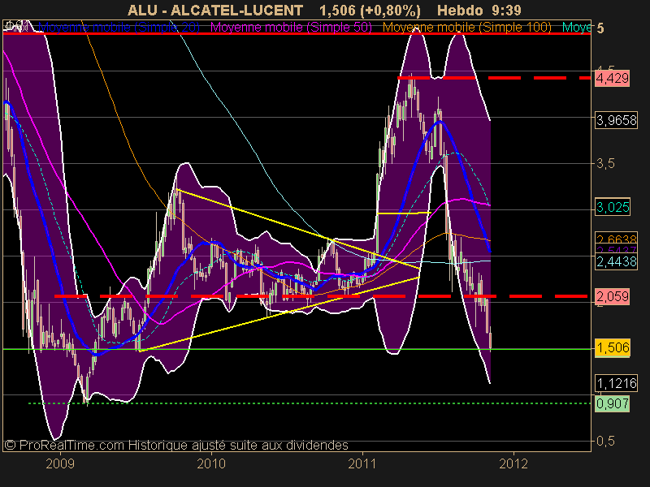Click the 9:39 time in title
This screenshot has width=650, height=487.
click(x=508, y=10)
